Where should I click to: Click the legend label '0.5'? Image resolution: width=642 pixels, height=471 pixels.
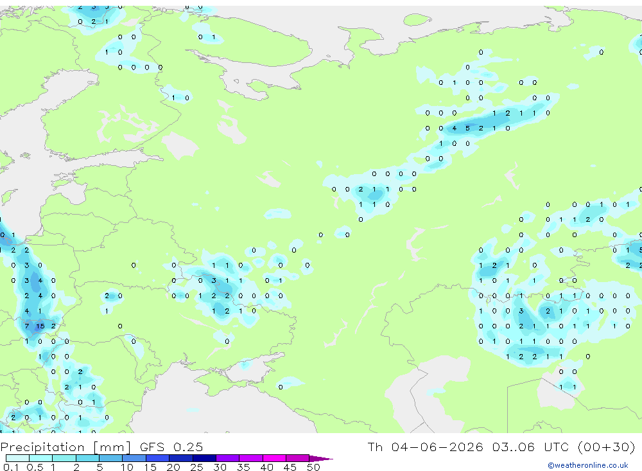(35, 467)
